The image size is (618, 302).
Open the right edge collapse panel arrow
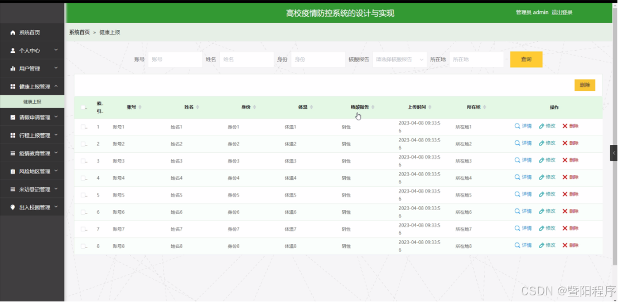[x=614, y=153]
